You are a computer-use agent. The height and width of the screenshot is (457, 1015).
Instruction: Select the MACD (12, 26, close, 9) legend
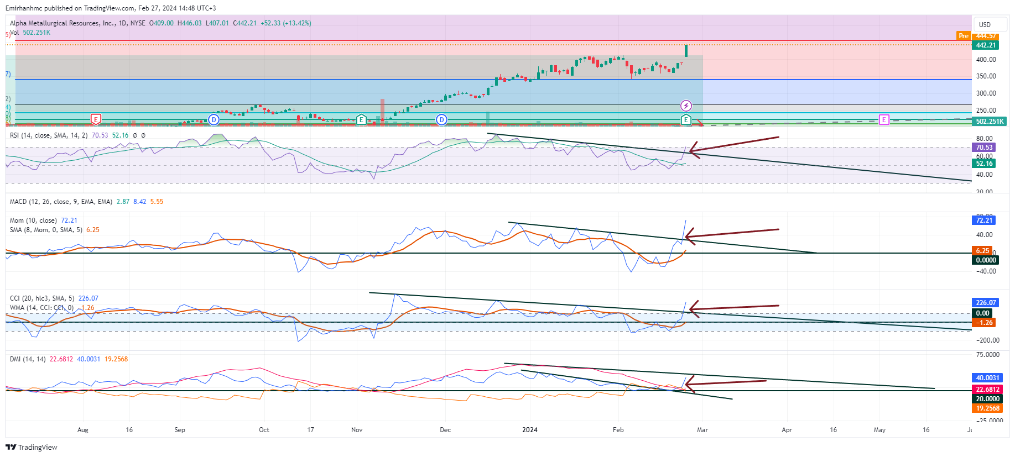click(61, 202)
